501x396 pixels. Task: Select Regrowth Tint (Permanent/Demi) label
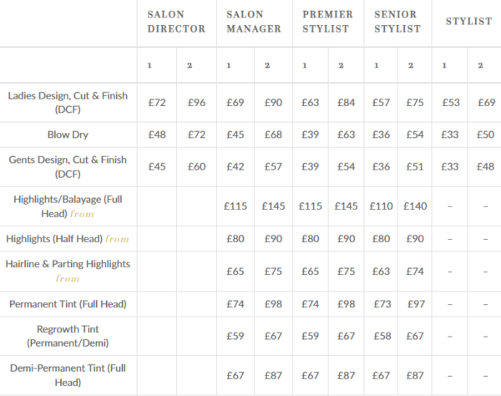tap(68, 336)
